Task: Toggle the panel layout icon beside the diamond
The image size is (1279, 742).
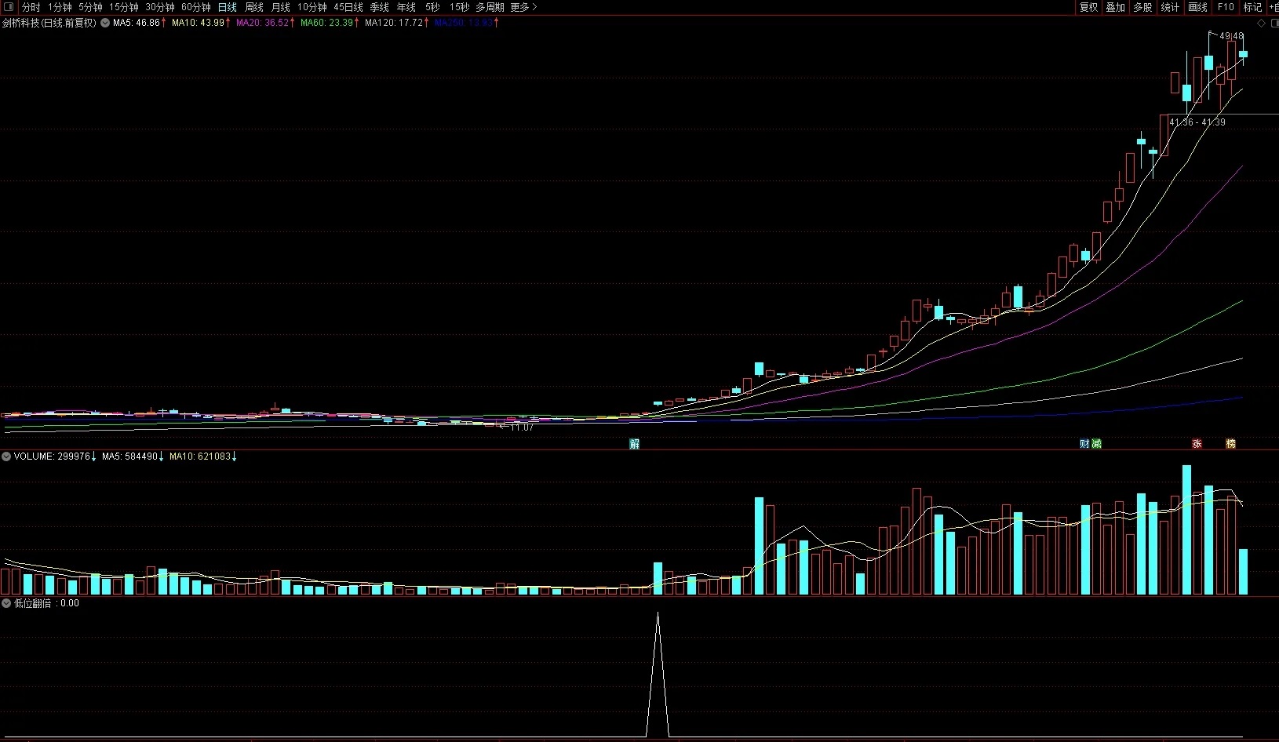Action: coord(1274,23)
